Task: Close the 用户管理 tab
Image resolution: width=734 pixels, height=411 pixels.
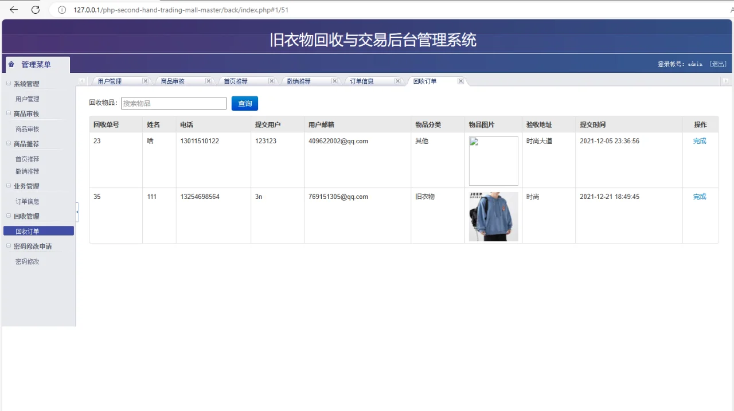Action: tap(145, 81)
